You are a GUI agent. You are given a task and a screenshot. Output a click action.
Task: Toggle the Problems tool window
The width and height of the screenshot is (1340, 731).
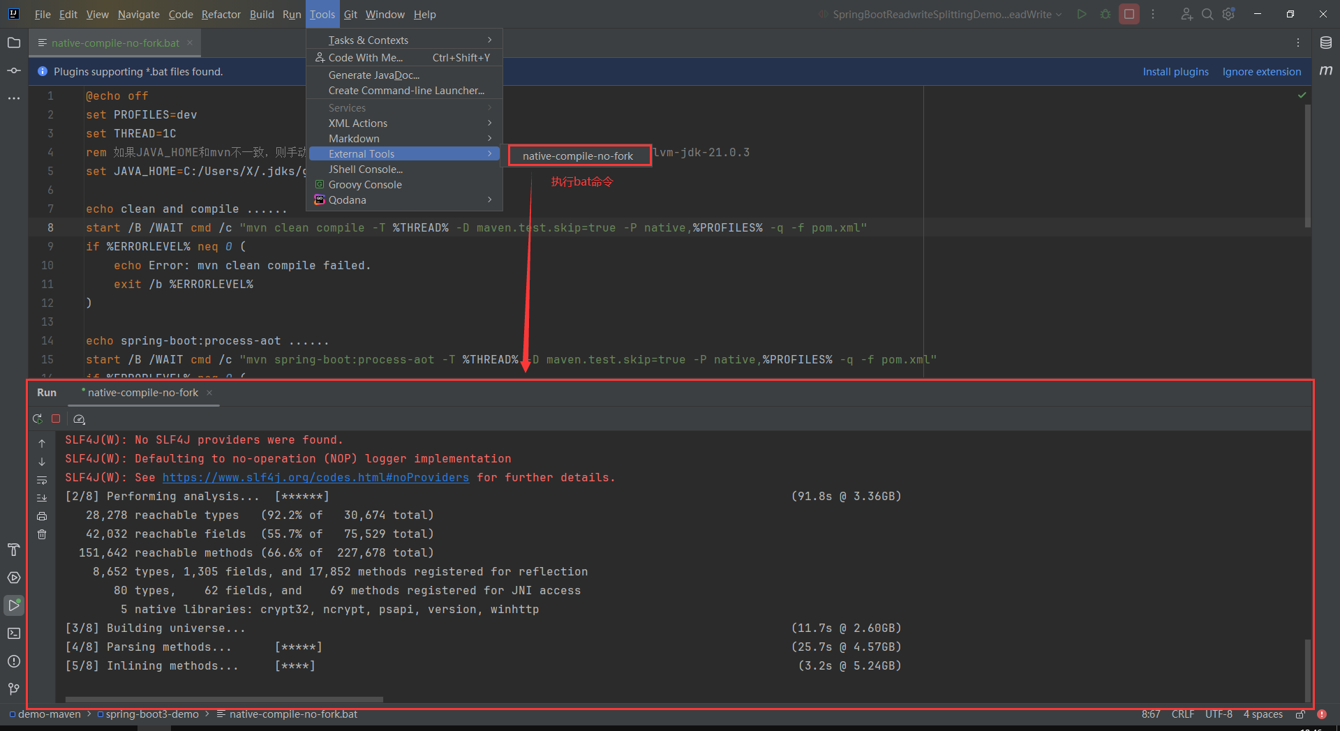click(x=14, y=661)
